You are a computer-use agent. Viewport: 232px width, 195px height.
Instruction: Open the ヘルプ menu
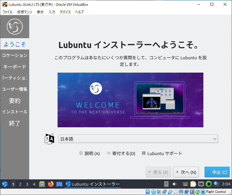click(80, 12)
